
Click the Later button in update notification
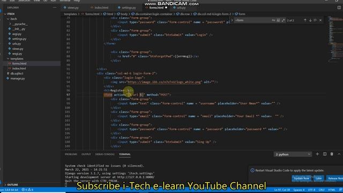[318, 179]
